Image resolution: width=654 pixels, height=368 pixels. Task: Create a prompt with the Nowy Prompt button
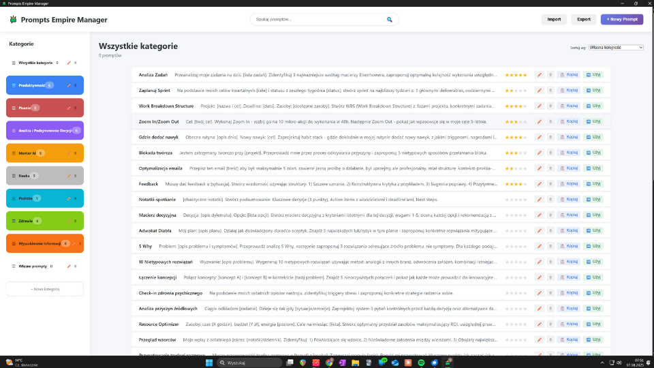point(621,19)
